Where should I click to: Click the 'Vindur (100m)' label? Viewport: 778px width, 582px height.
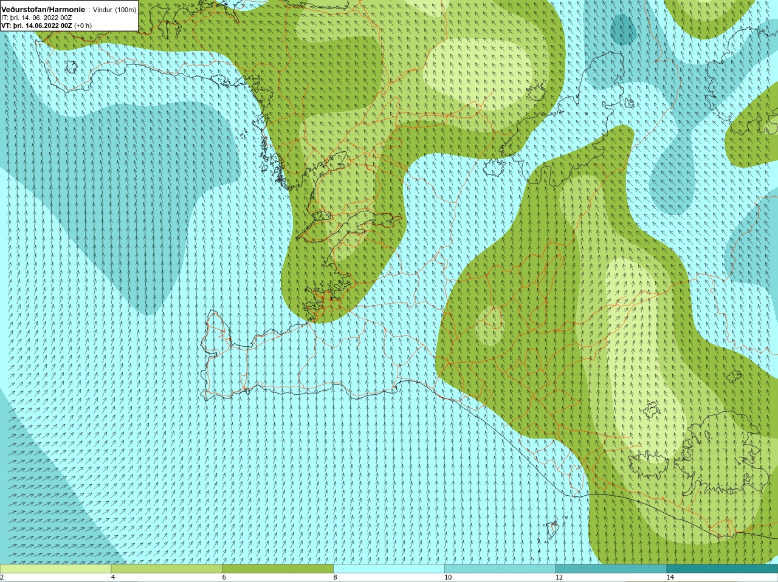(x=114, y=10)
